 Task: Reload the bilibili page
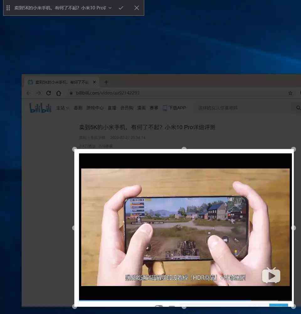click(x=49, y=93)
